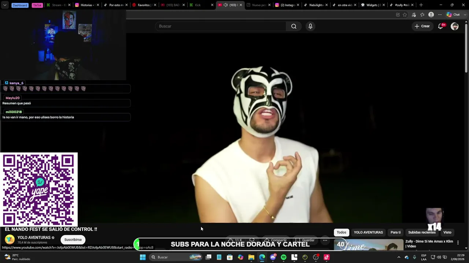Select the Subidas recientes filter chip

pyautogui.click(x=422, y=232)
